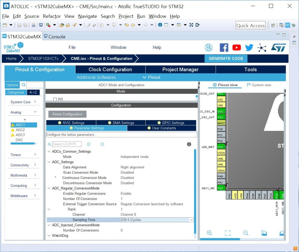Collapse ADC_Regular_ConversionMode group

49,188
